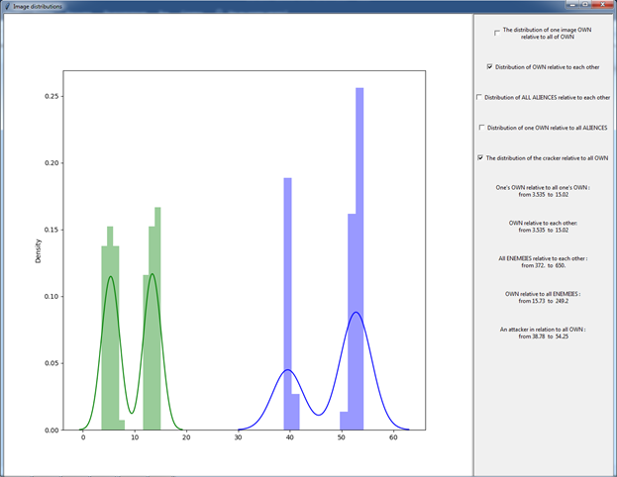Enable the one image OWN distribution checkbox
The image size is (617, 477).
click(497, 34)
